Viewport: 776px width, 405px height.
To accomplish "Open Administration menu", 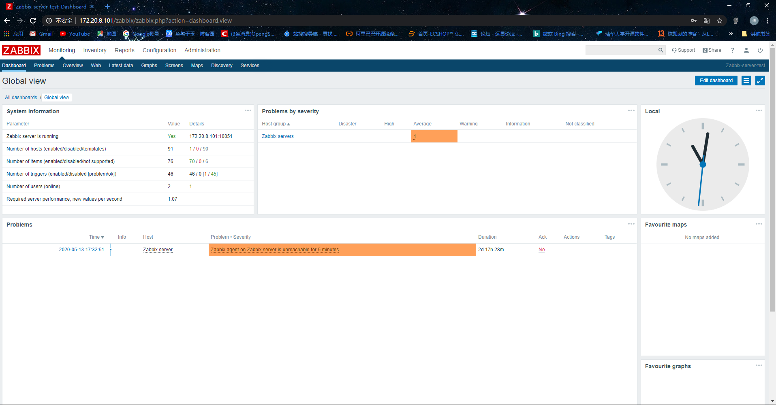I will (x=202, y=50).
